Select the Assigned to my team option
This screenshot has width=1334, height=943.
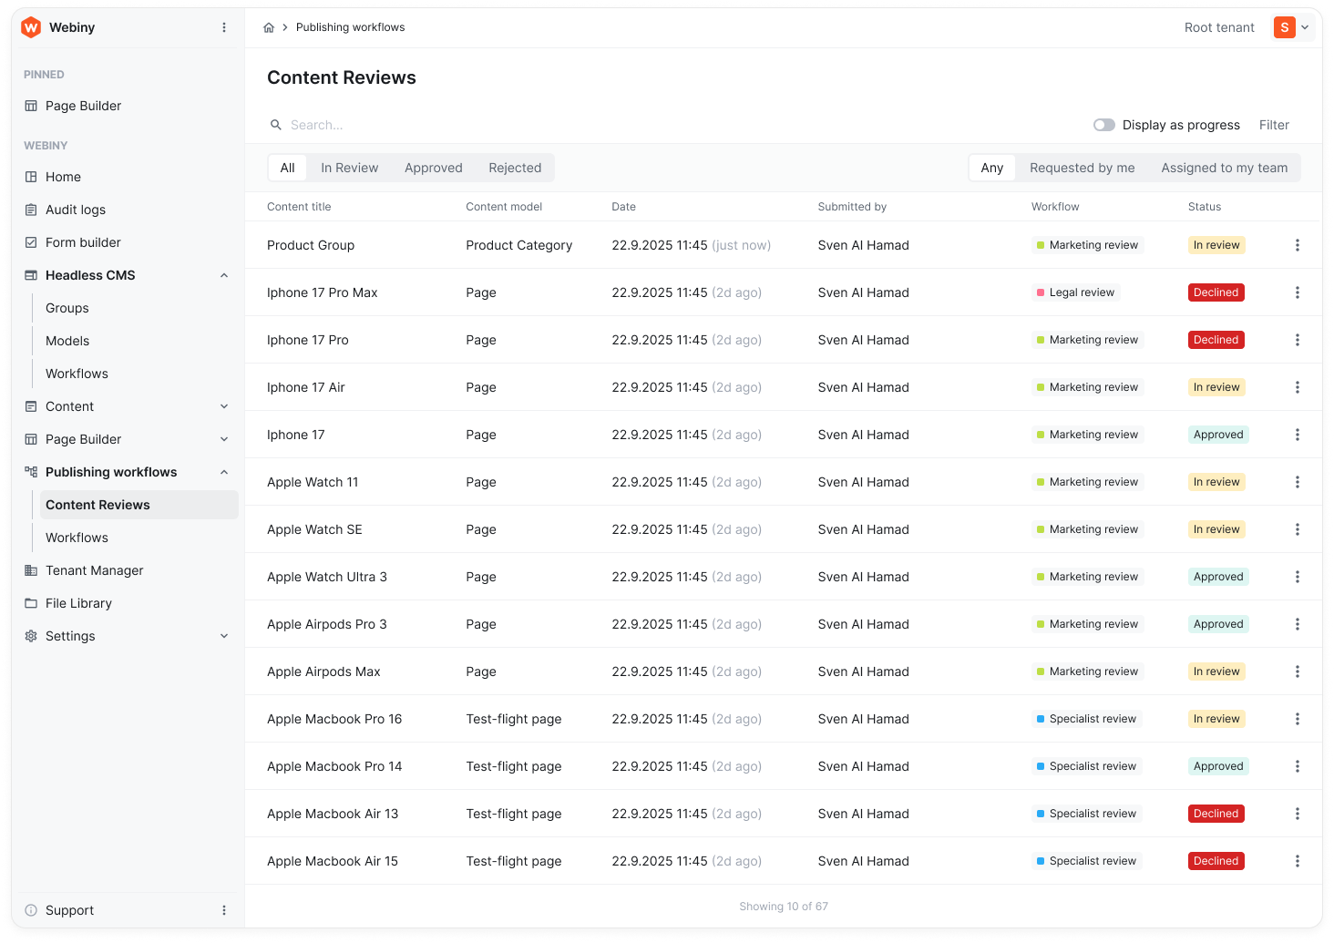[1224, 168]
